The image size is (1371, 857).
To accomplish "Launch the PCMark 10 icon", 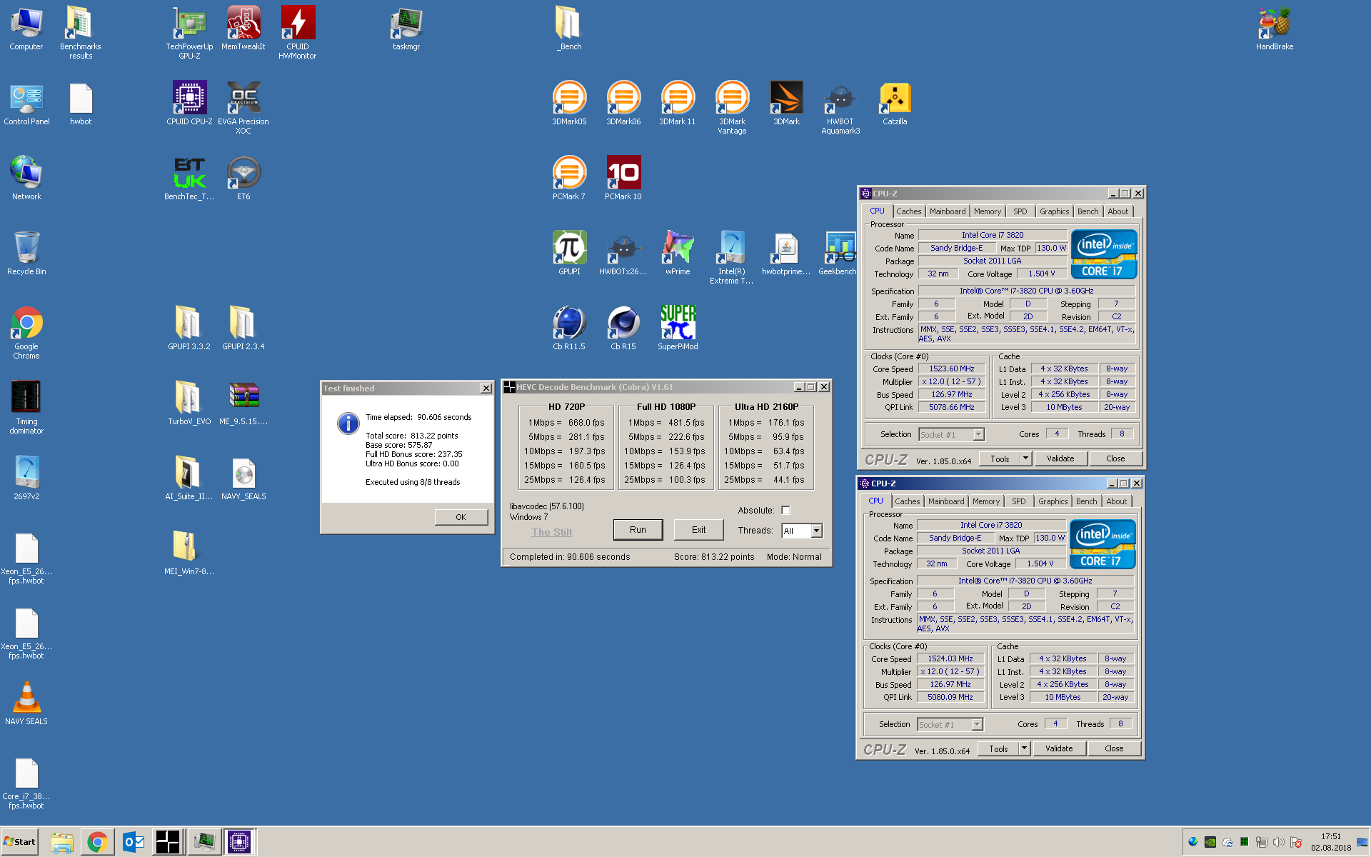I will click(x=623, y=179).
